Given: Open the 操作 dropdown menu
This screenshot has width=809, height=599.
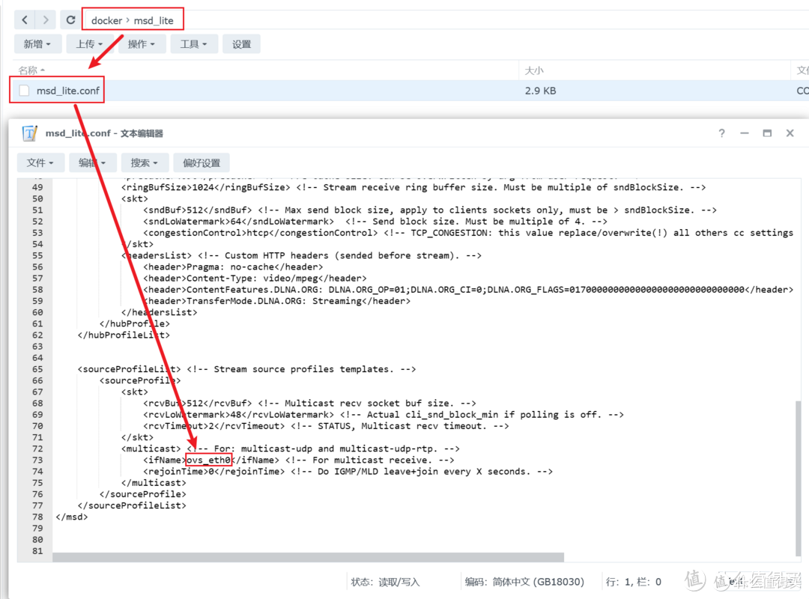Looking at the screenshot, I should click(x=142, y=43).
